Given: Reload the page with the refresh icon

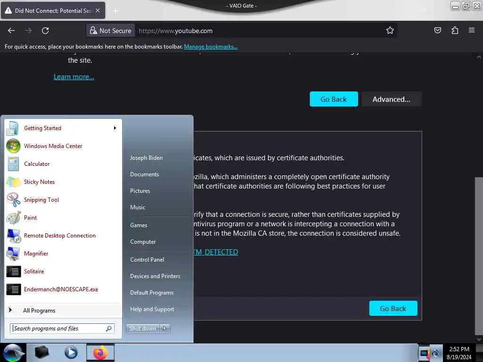Looking at the screenshot, I should (45, 31).
